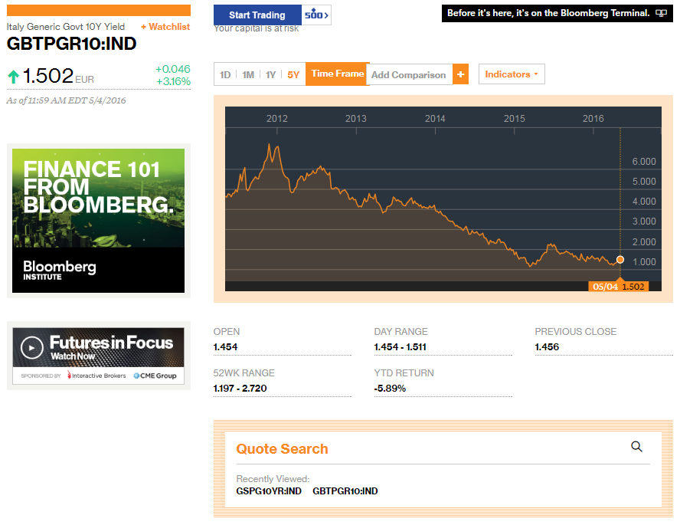Viewport: 680px width, 525px height.
Task: Click the PREVIOUS CLOSE value 1.456
Action: tap(547, 347)
